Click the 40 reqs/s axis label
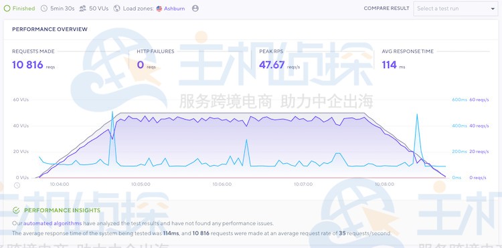This screenshot has height=248, width=502. pyautogui.click(x=479, y=126)
